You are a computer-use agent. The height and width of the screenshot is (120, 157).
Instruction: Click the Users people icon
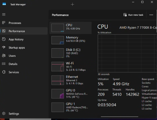tap(4, 55)
